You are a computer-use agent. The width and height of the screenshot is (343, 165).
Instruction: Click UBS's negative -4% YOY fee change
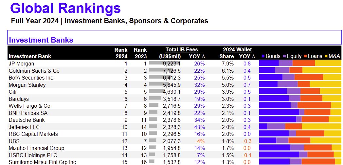pos(200,141)
